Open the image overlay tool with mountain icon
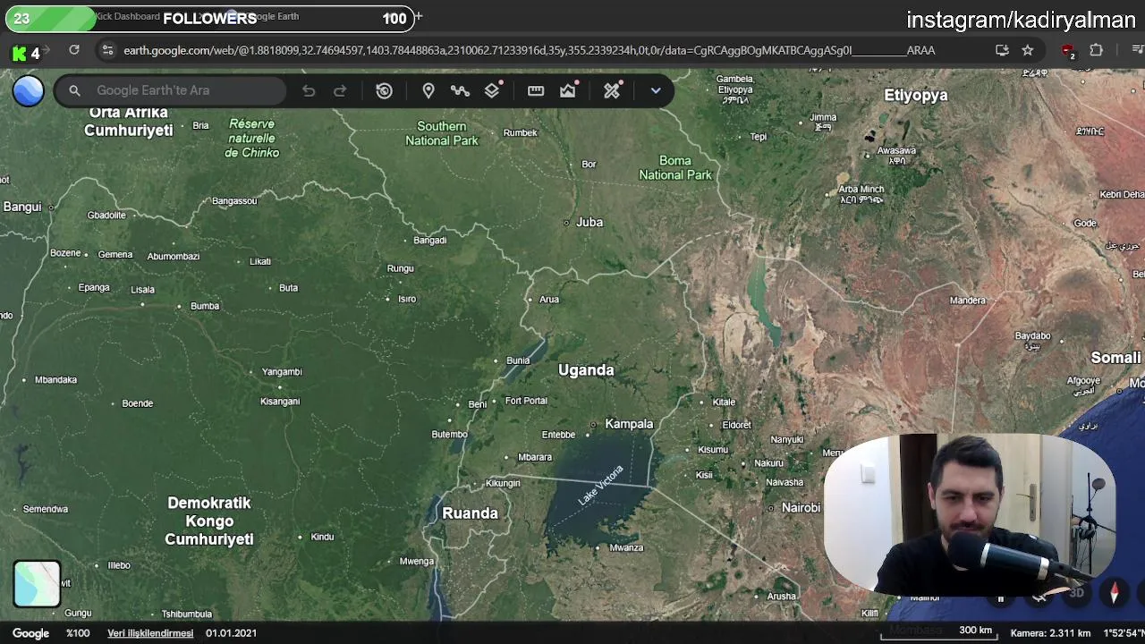1145x644 pixels. 568,90
